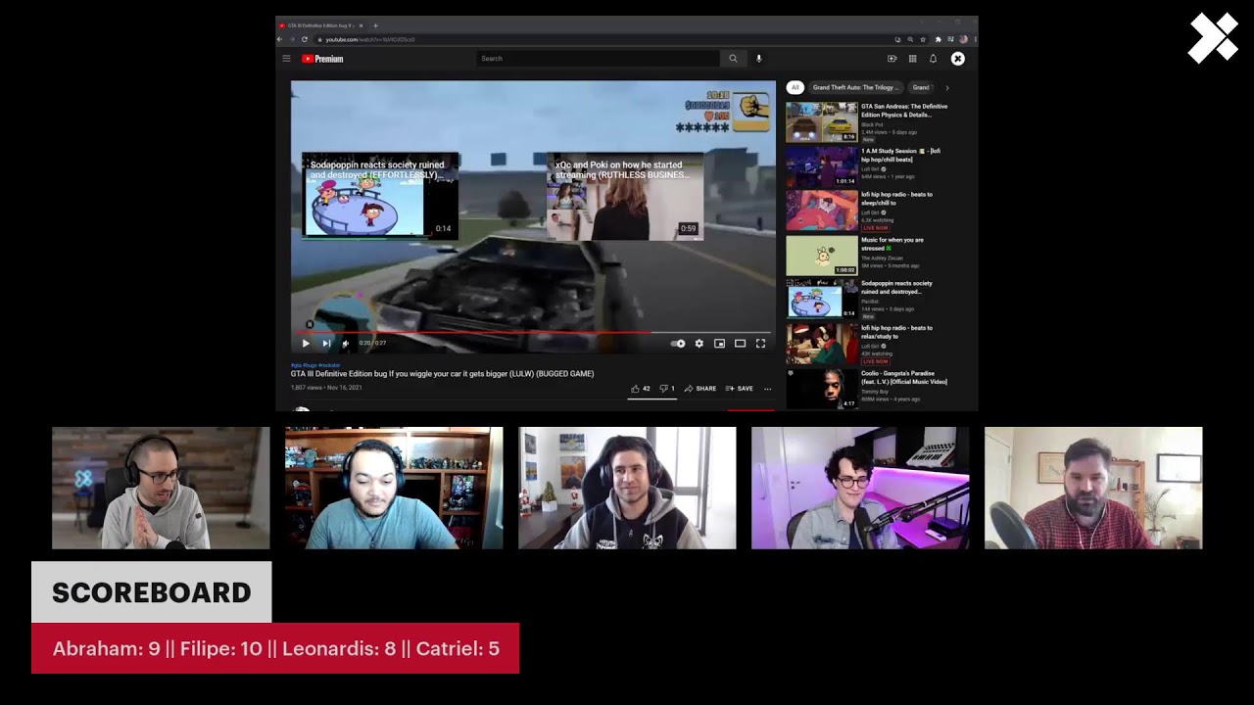Skip to the next video
The height and width of the screenshot is (705, 1254).
(326, 344)
